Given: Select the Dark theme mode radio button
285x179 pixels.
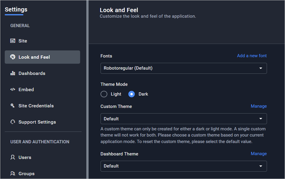Looking at the screenshot, I should 132,94.
